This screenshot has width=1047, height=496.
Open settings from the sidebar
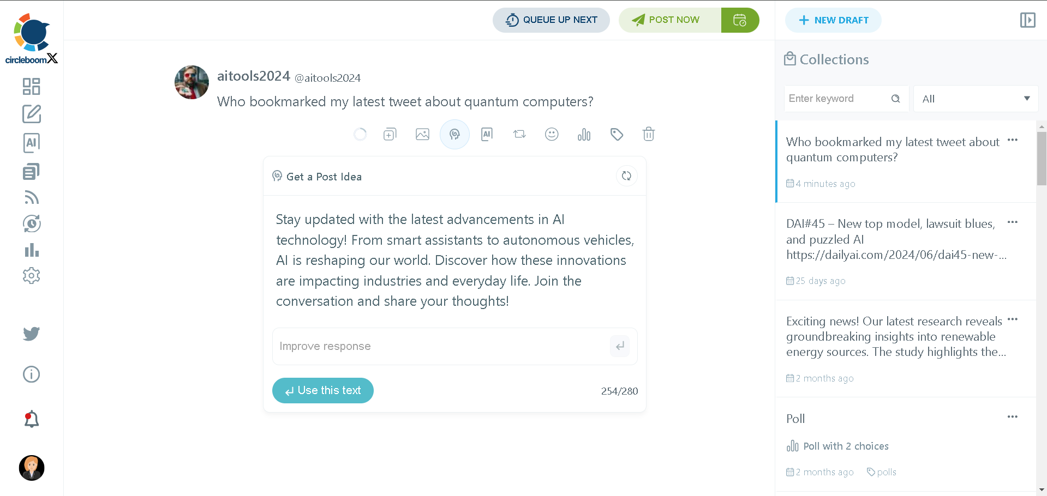coord(31,276)
